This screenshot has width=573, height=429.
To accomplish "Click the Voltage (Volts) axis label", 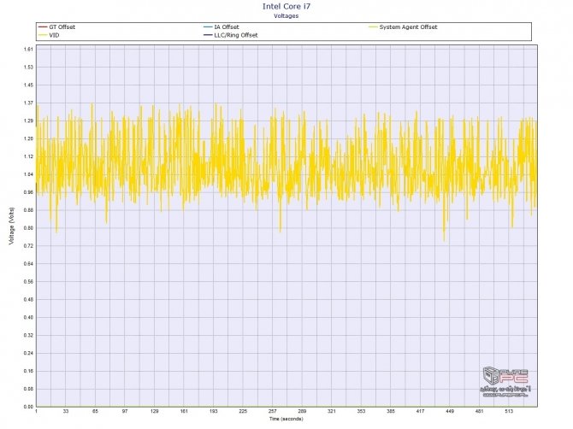I will [x=12, y=226].
